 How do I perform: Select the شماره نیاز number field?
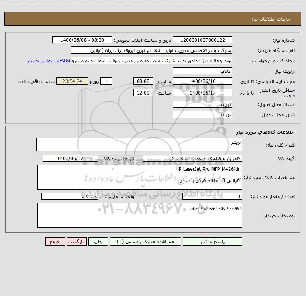coord(203,40)
